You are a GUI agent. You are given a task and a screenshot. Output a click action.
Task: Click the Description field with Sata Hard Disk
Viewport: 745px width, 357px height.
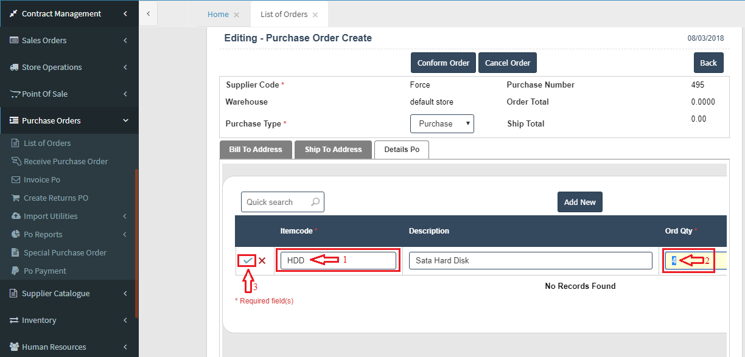tap(530, 260)
